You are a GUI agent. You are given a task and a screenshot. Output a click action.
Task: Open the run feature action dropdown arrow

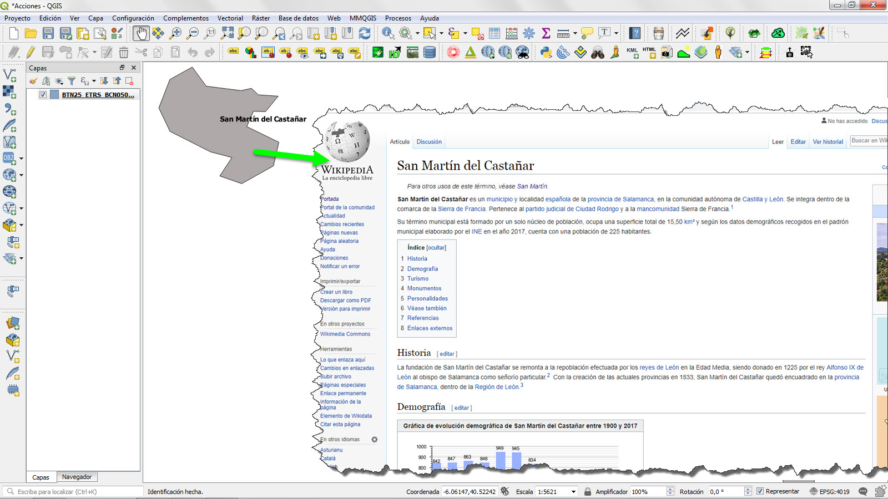pyautogui.click(x=417, y=33)
